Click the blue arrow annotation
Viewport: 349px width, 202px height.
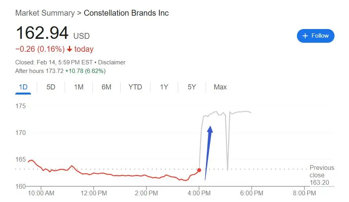coord(209,153)
